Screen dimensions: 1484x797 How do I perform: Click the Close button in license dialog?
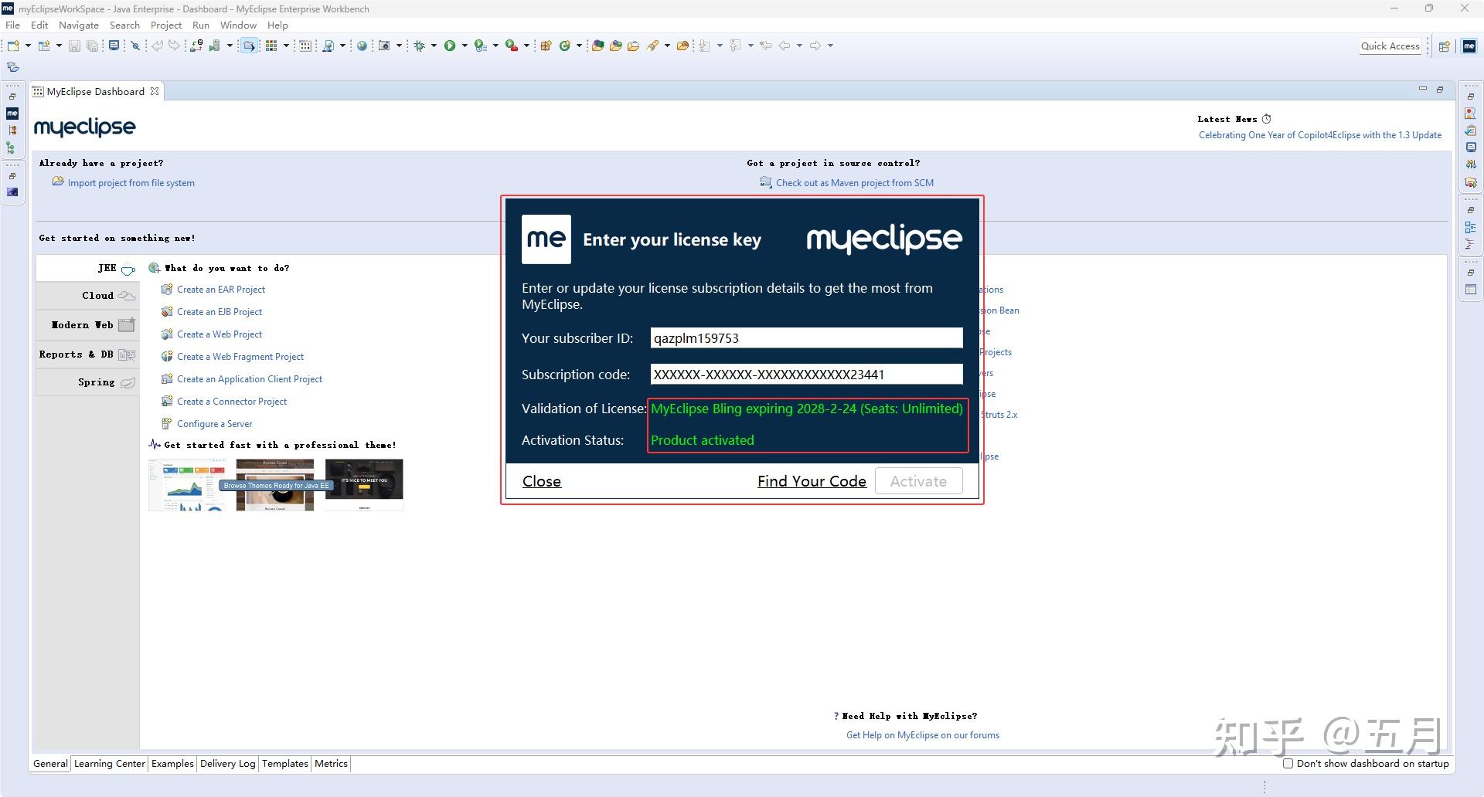(x=541, y=480)
